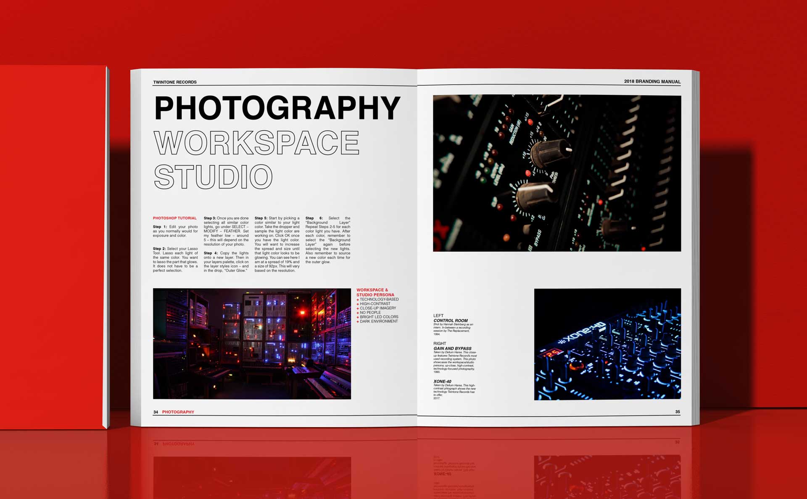Click the TWINTONE RECORDS page header
Image resolution: width=807 pixels, height=499 pixels.
point(175,82)
